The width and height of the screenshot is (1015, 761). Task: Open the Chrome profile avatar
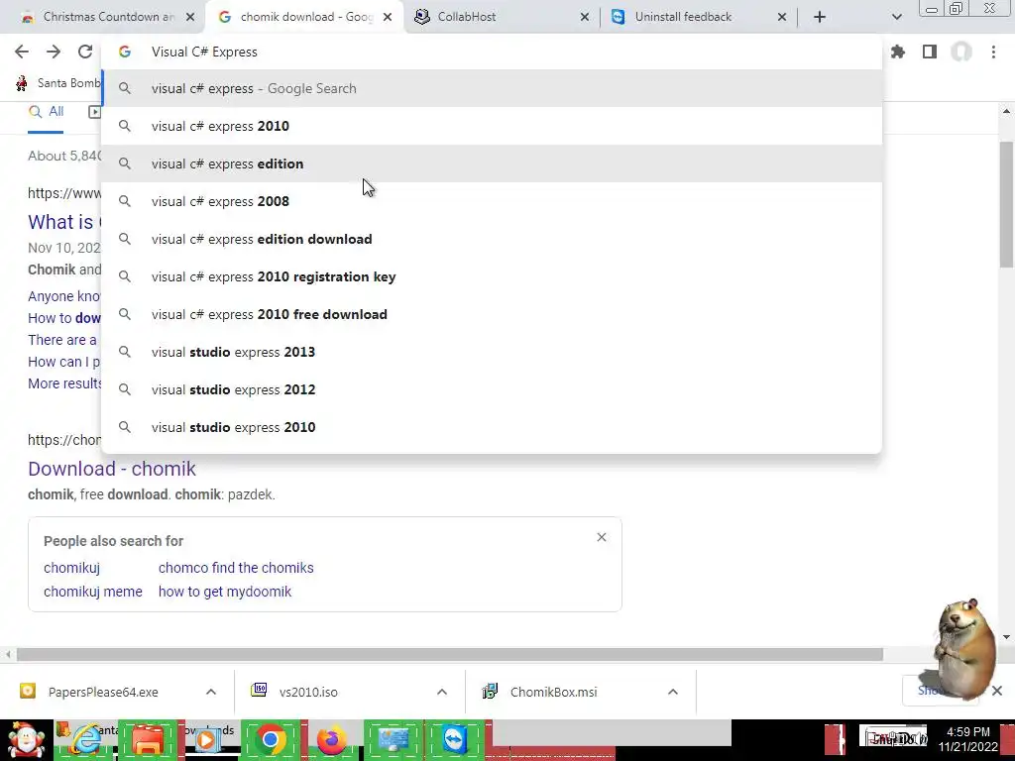tap(961, 52)
